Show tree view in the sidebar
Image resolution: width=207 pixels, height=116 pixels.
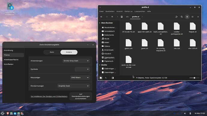[x=106, y=78]
